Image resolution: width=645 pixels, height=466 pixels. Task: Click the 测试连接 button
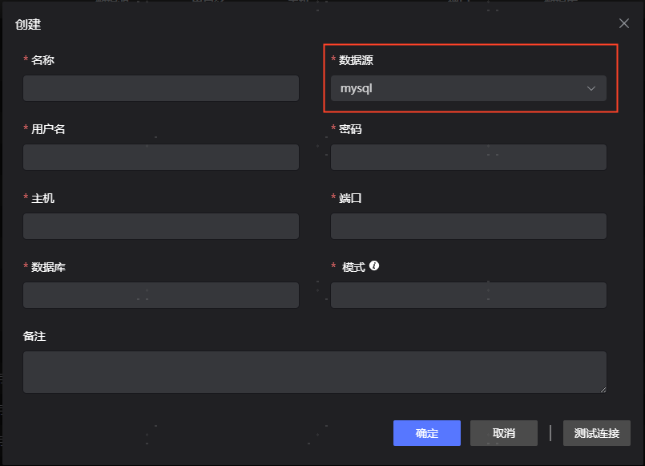[597, 433]
